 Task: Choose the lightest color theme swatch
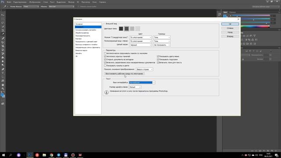click(x=137, y=29)
